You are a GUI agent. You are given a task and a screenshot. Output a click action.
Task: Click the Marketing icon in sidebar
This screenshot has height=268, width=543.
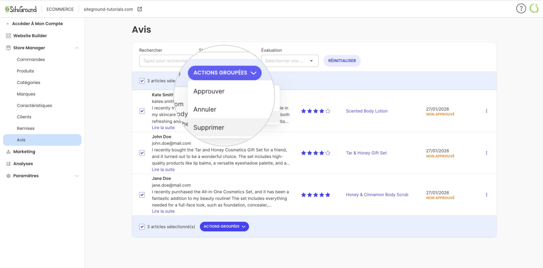[x=9, y=152]
